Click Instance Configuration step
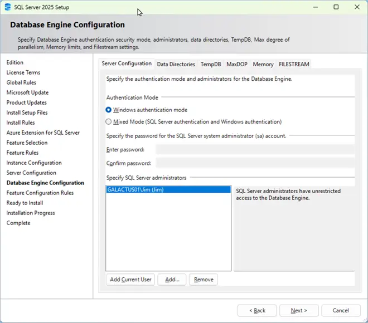 pos(34,163)
